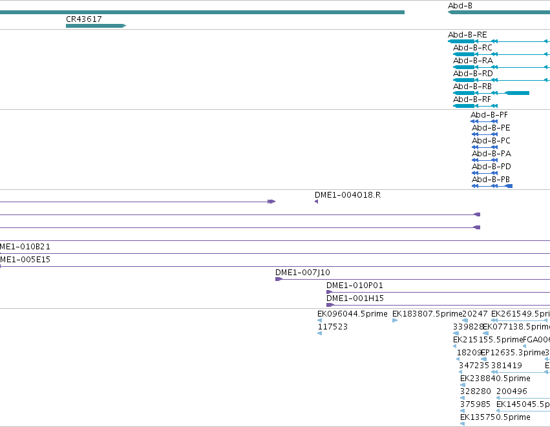Image resolution: width=550 pixels, height=427 pixels.
Task: Click the Abd-B-RA transcript label
Action: pos(473,61)
